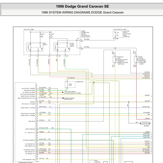Click 'INJECTOR NO. 4 DRIVER' pin label

[28, 114]
